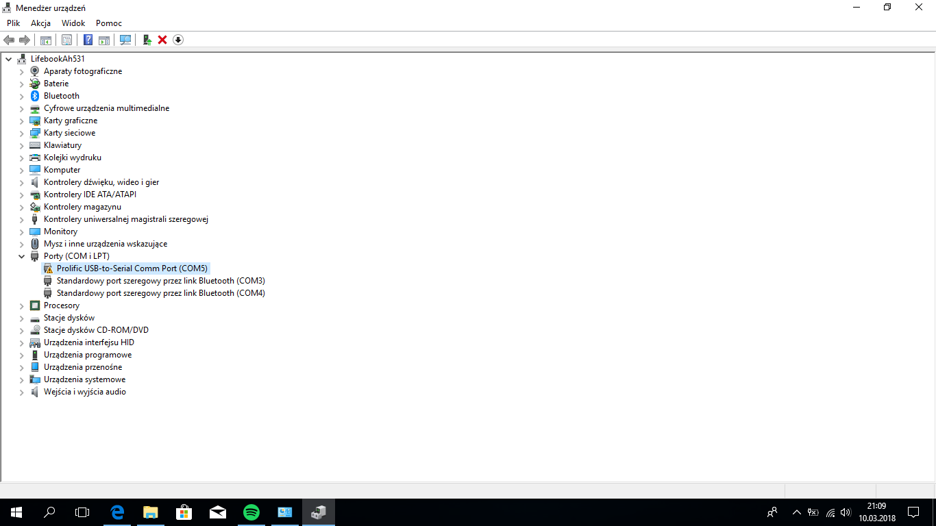Open the taskbar search magnifier
This screenshot has width=936, height=526.
click(x=49, y=512)
